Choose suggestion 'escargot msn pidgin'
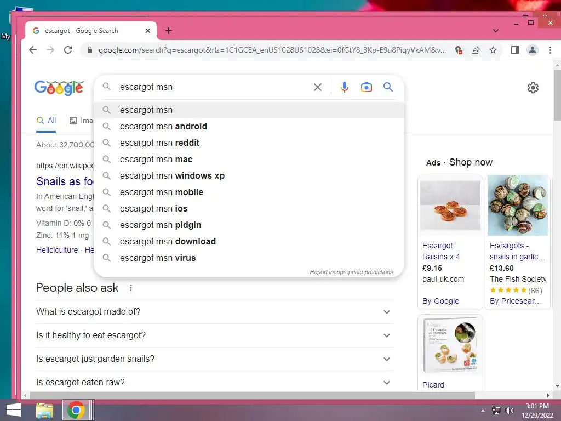Viewport: 561px width, 421px height. click(249, 225)
